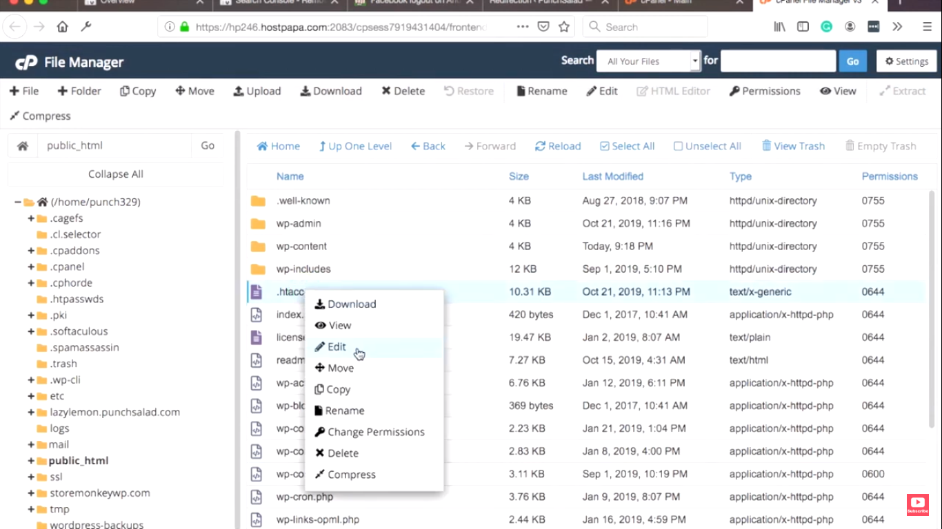This screenshot has width=942, height=529.
Task: Click the wp-includes folder icon
Action: [x=258, y=269]
